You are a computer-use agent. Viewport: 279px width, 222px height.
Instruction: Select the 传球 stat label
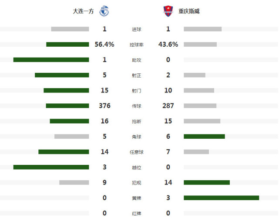(x=137, y=106)
